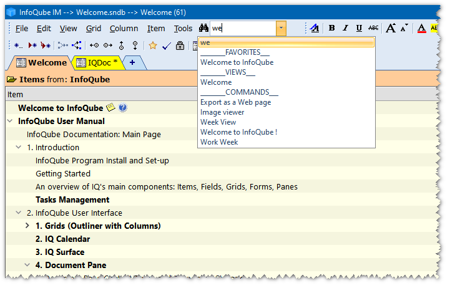Click the font style icon
The image size is (450, 288).
coord(315,28)
